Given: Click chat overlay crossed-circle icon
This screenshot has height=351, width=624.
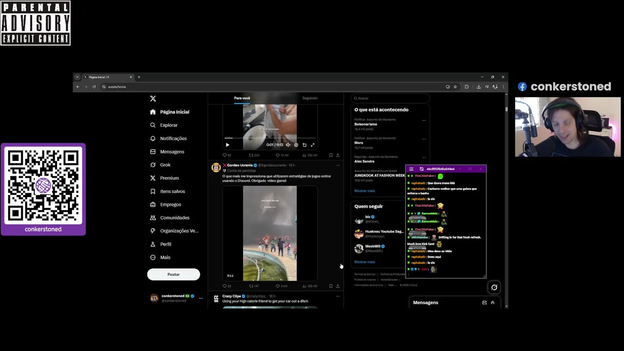Looking at the screenshot, I should click(x=422, y=169).
